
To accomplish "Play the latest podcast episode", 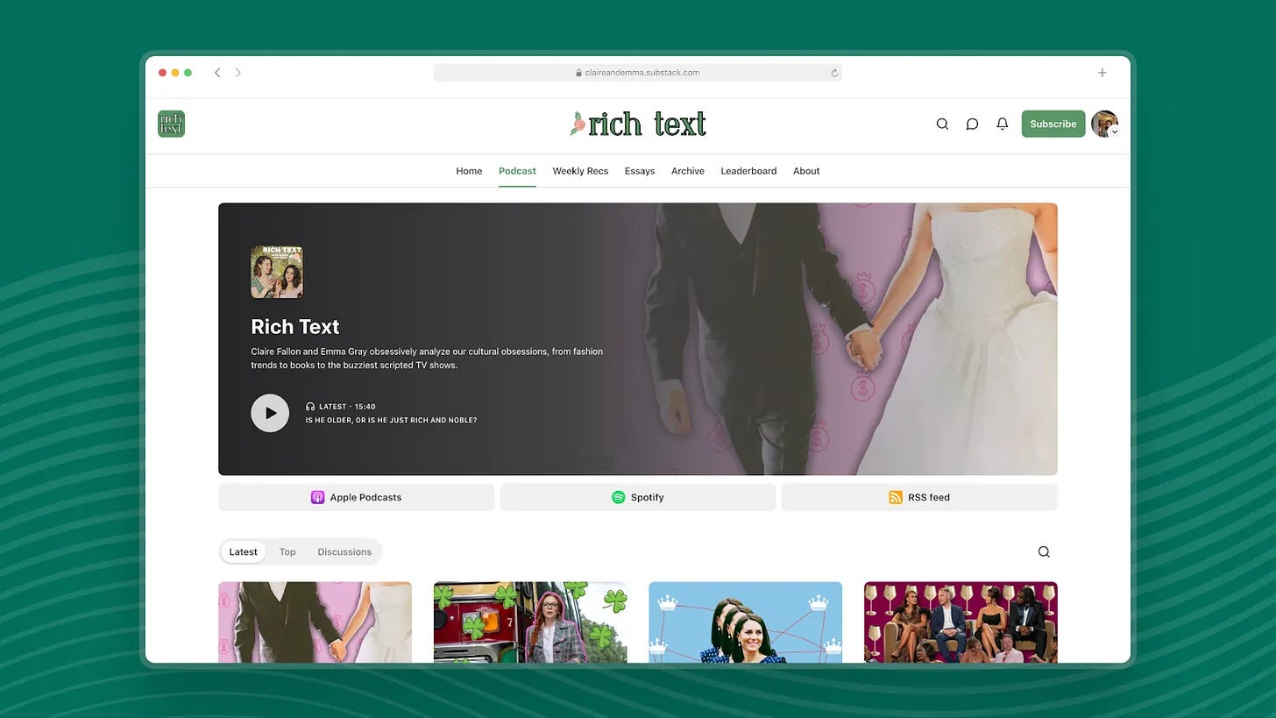I will 270,413.
